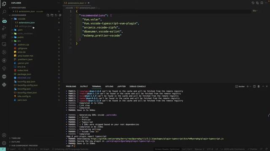Open the npm activity bar icon

4,76
